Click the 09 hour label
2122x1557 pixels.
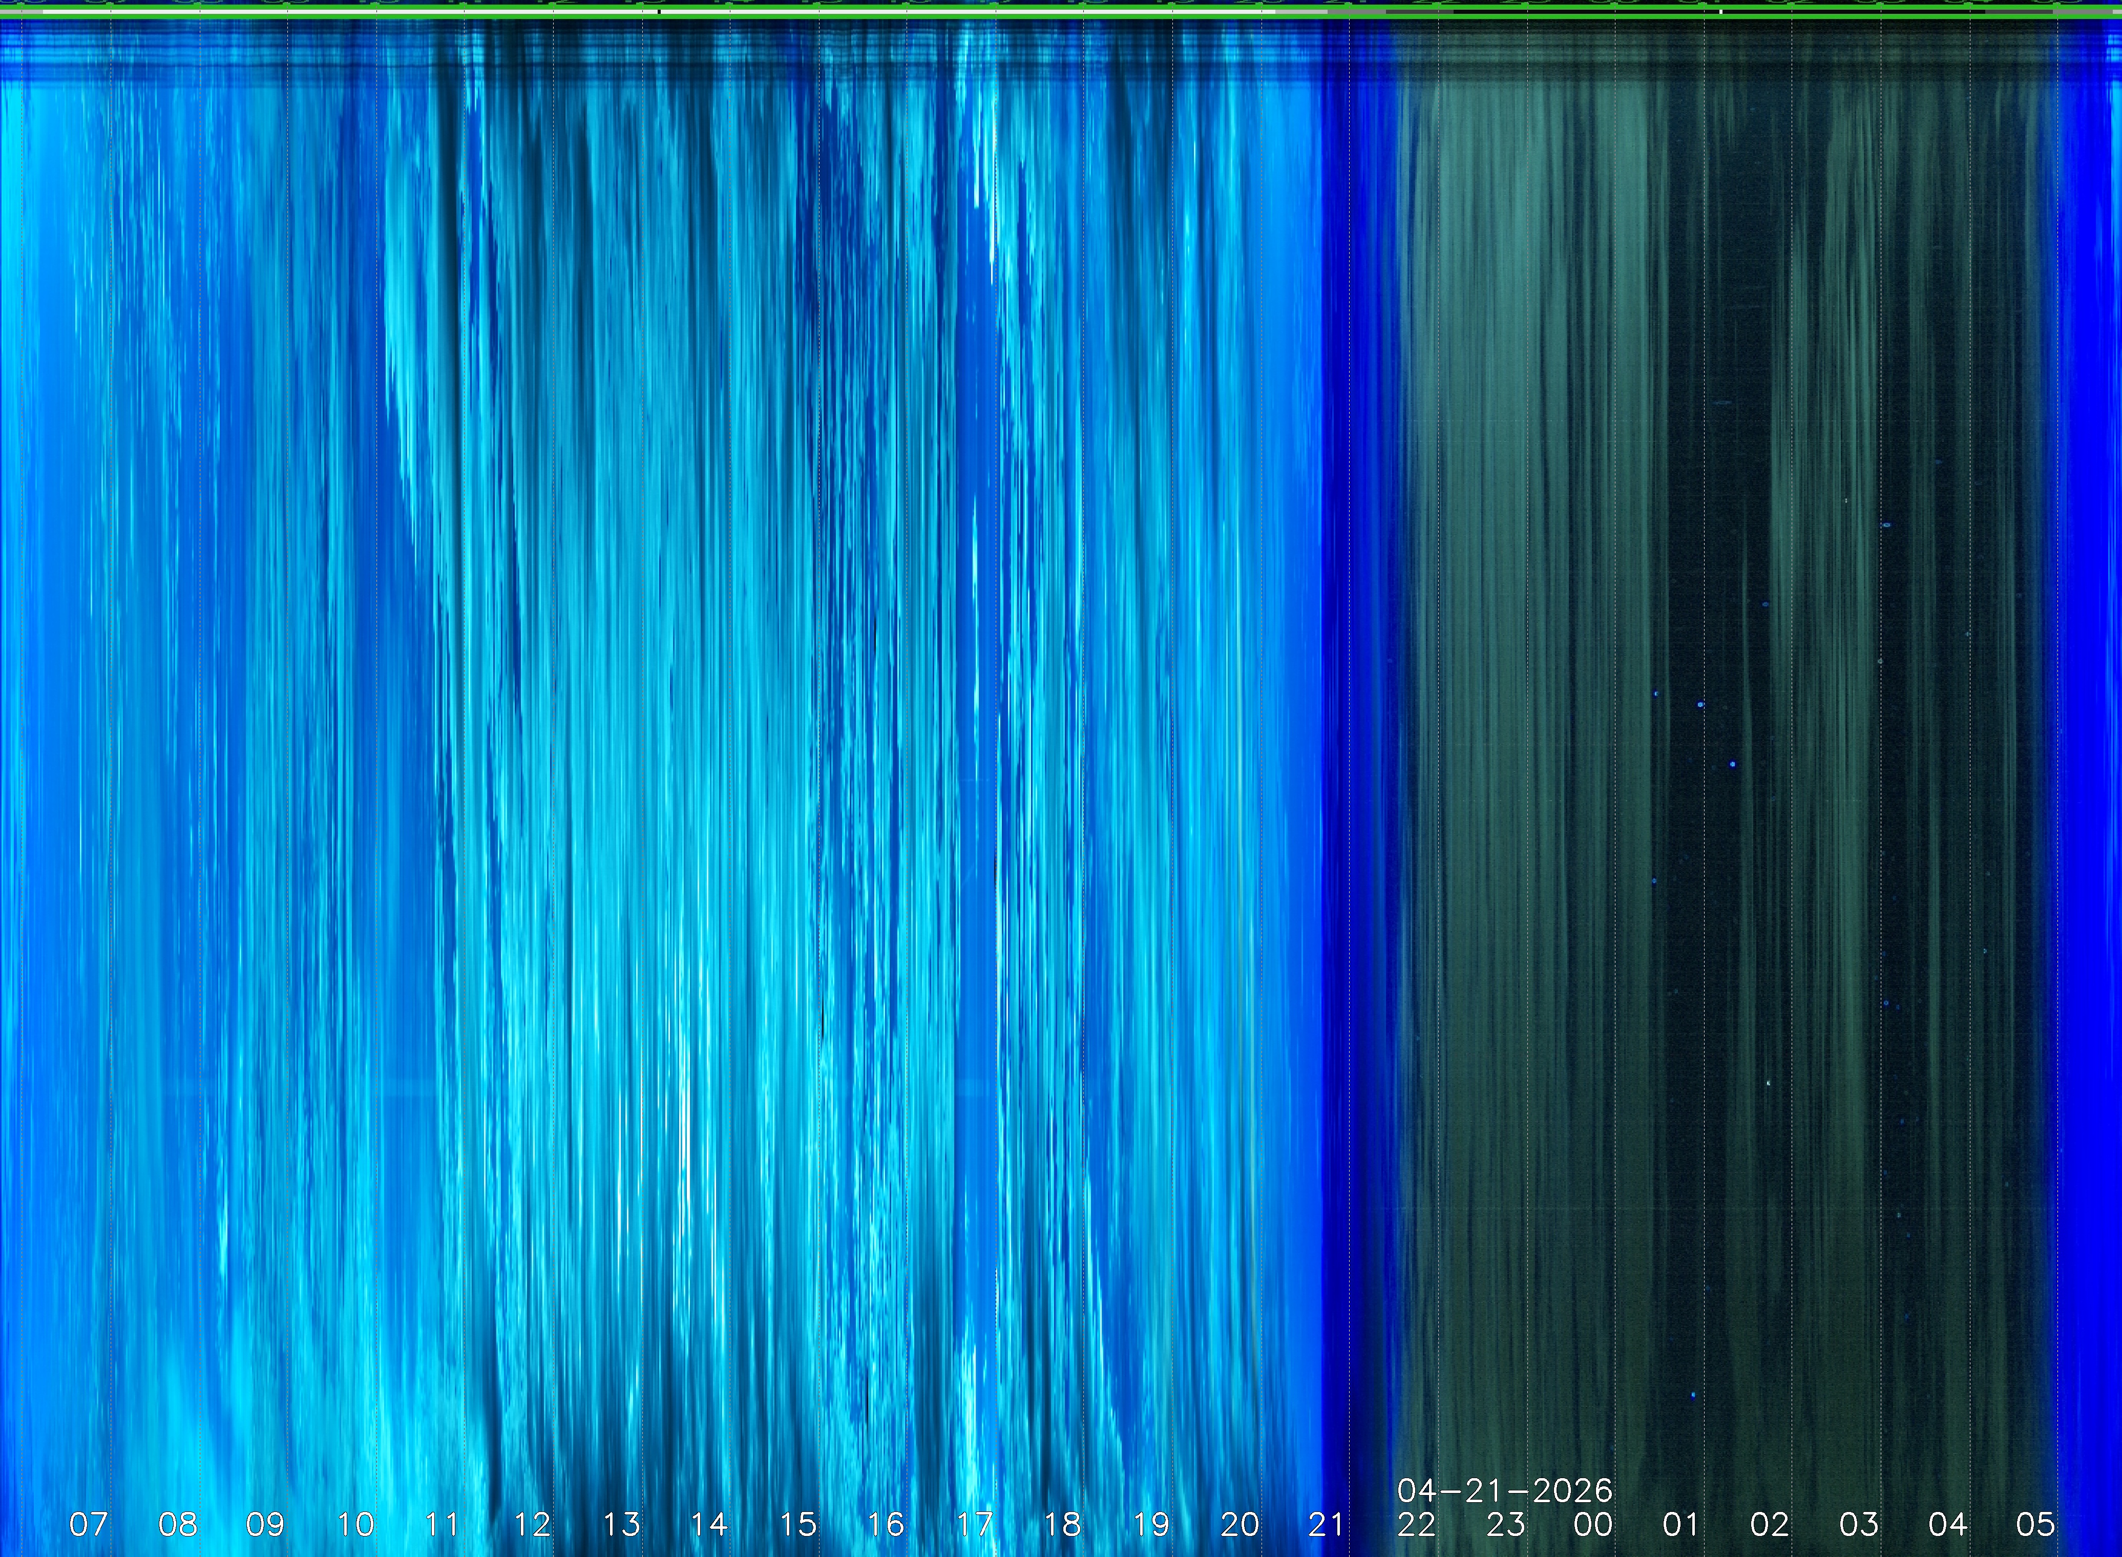pyautogui.click(x=266, y=1524)
